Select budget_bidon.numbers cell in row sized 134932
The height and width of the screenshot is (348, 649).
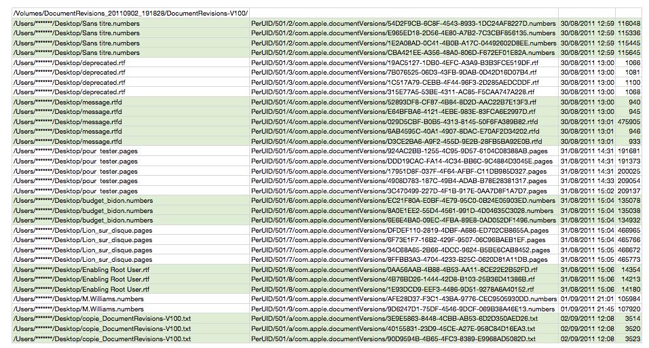[x=130, y=220]
